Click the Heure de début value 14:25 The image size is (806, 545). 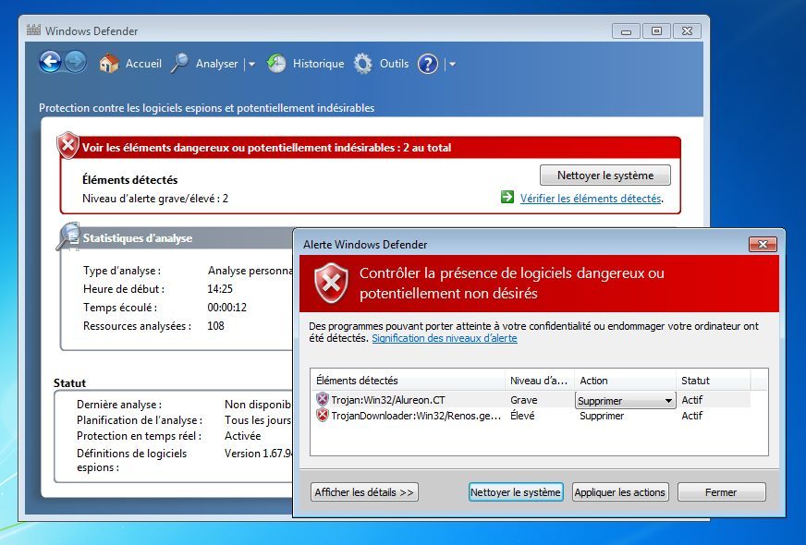[x=220, y=289]
